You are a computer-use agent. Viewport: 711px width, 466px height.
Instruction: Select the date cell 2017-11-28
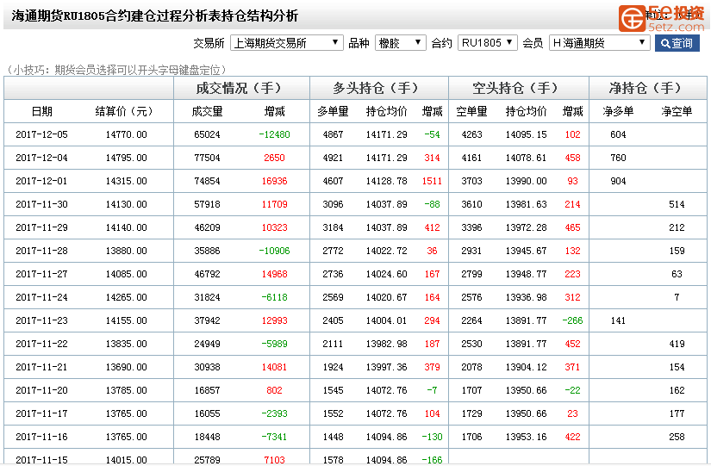[x=41, y=251]
